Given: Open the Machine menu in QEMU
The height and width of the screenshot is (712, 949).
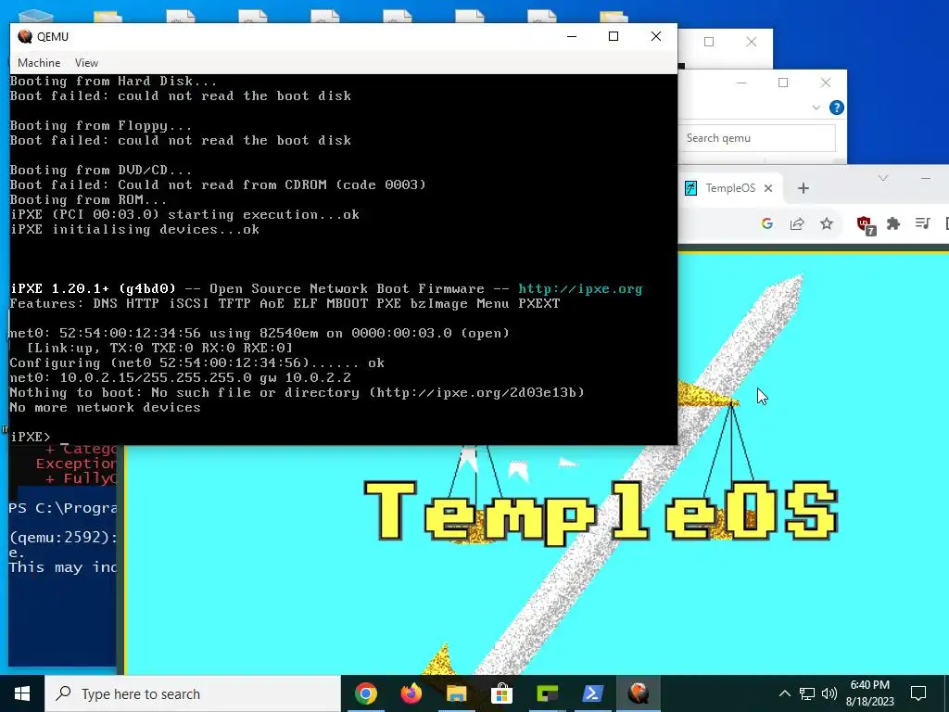Looking at the screenshot, I should point(39,63).
